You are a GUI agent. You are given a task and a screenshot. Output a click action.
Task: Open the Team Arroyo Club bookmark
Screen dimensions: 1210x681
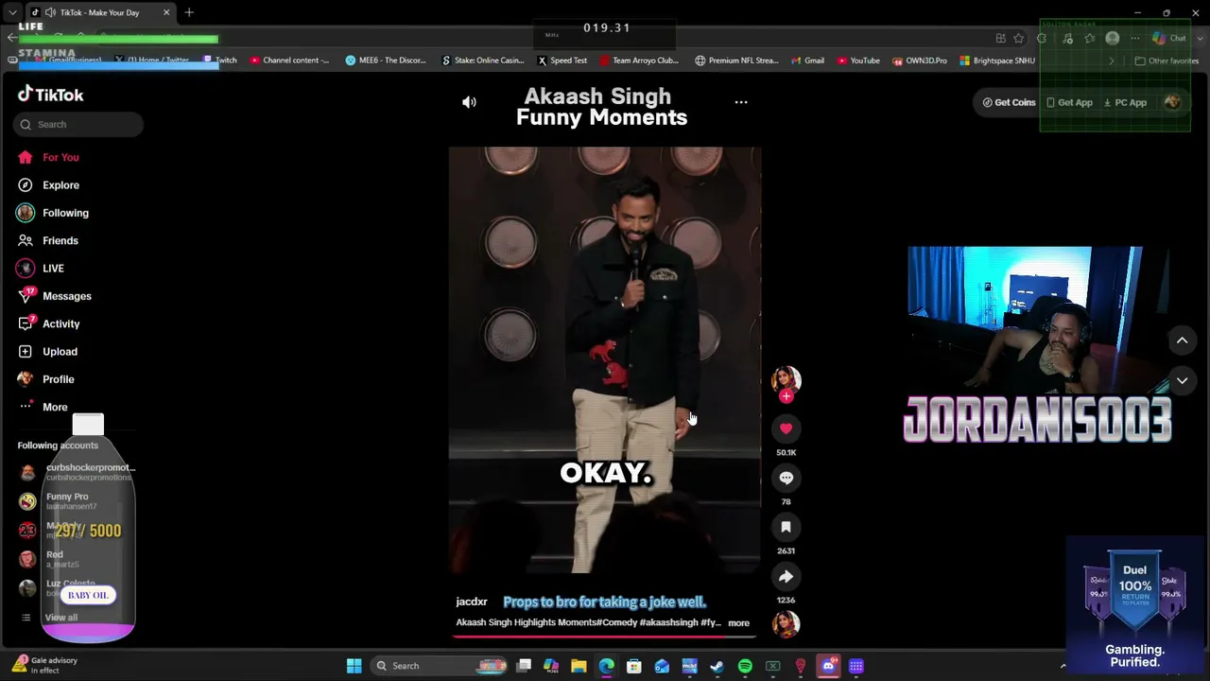point(640,61)
